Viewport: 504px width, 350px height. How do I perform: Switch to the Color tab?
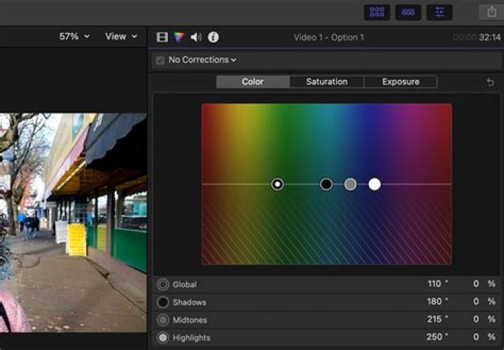coord(253,82)
